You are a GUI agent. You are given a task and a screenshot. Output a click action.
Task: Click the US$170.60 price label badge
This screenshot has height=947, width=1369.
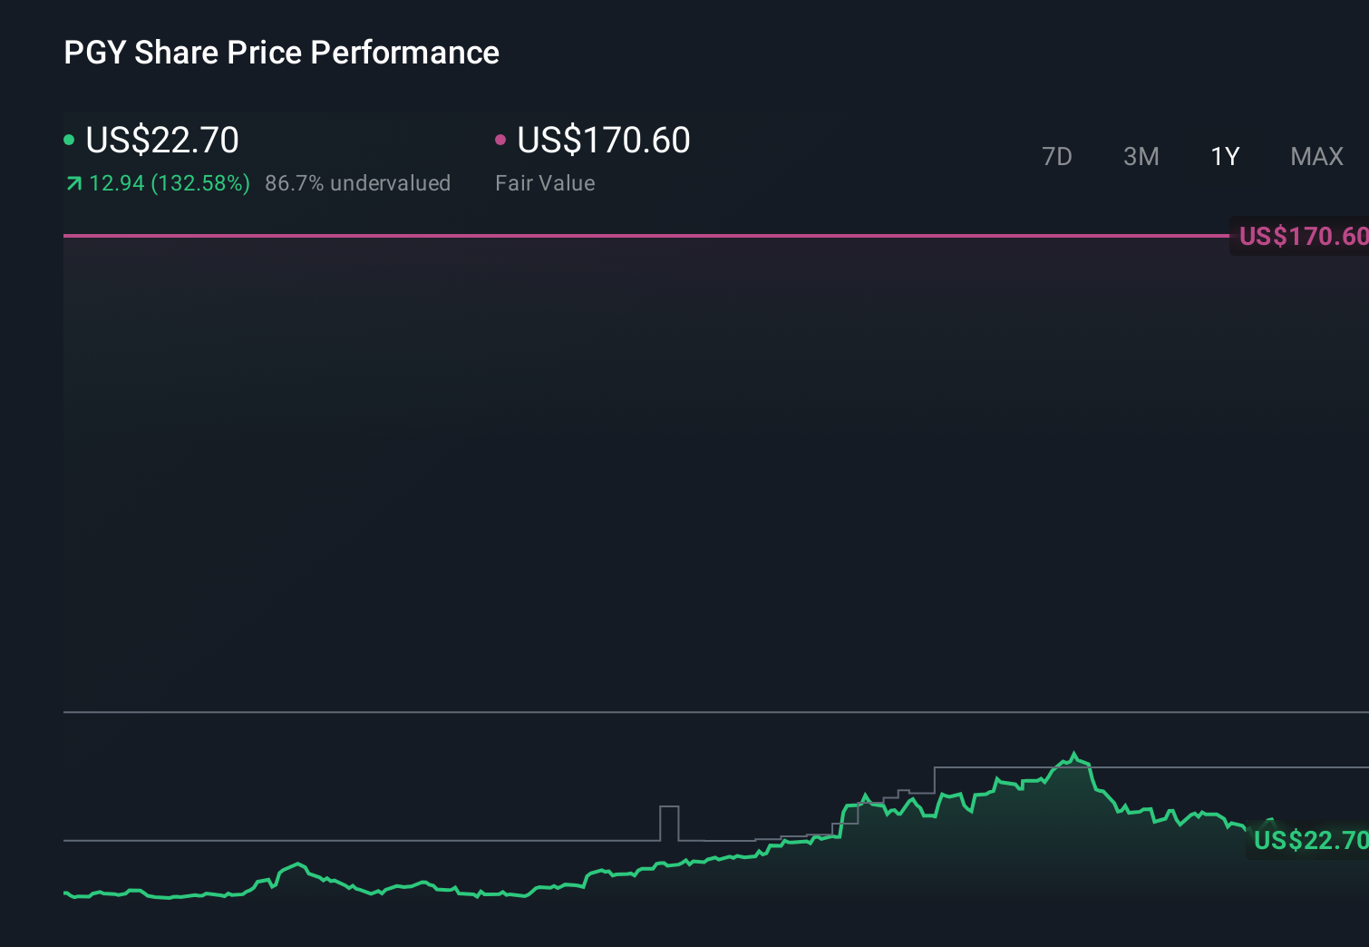[1301, 236]
